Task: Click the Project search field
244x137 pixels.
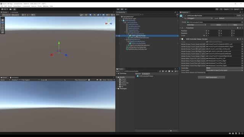Action: (141, 71)
